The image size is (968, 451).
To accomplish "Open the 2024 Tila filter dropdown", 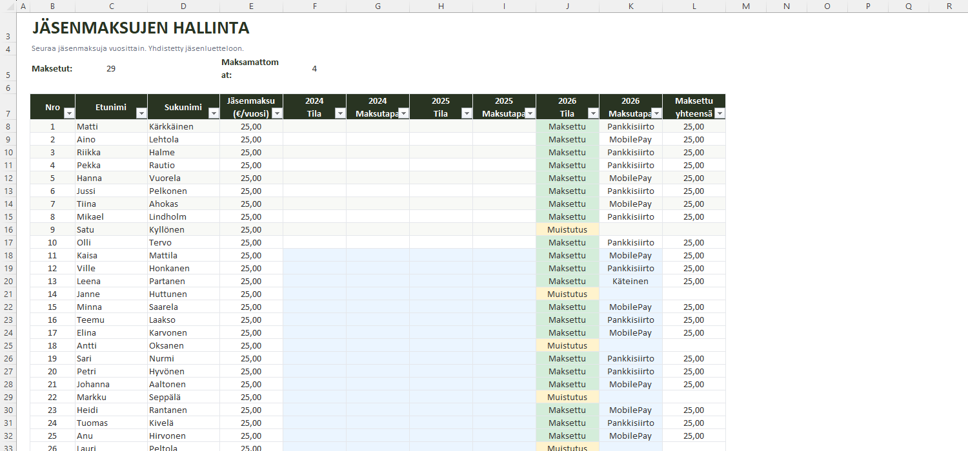I will 340,113.
